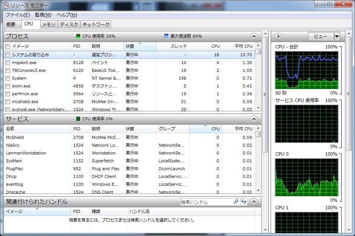Click the process list scrollbar up arrow
The image size is (355, 236).
(258, 45)
